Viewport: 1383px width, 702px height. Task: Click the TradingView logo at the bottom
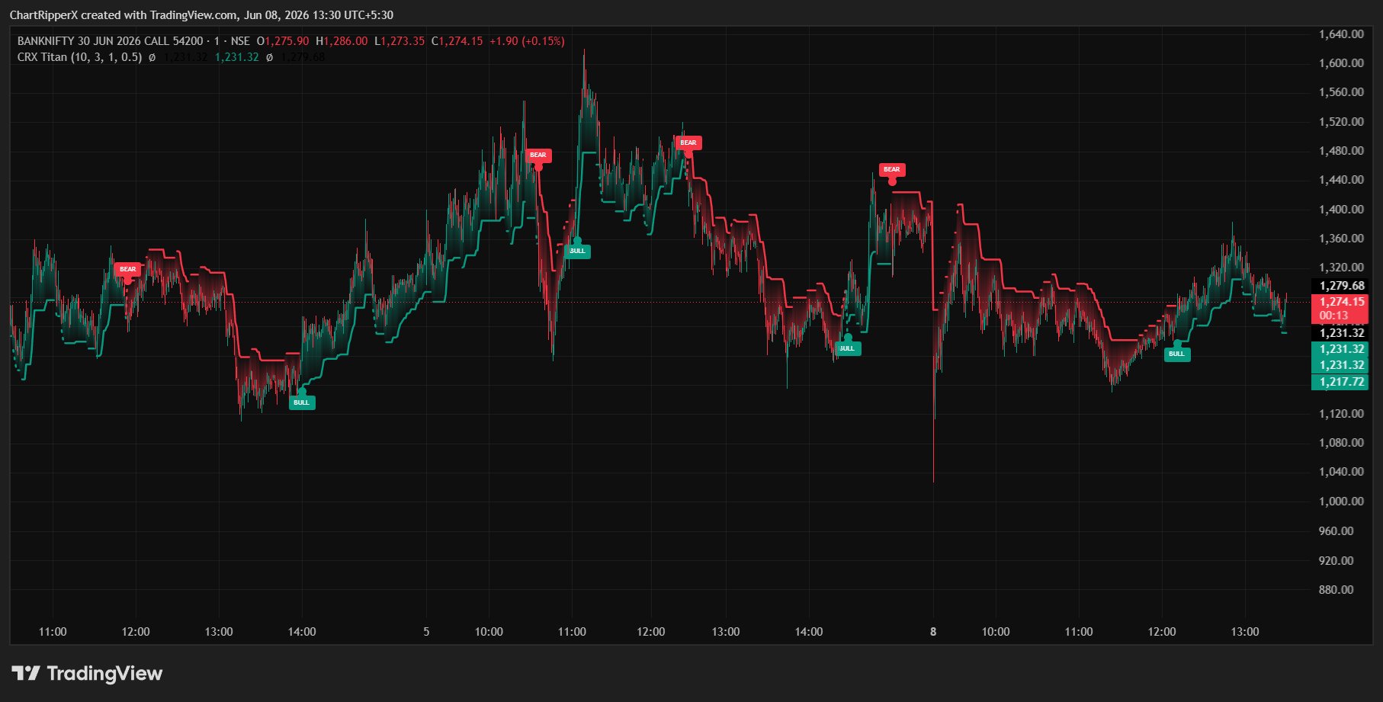click(87, 673)
